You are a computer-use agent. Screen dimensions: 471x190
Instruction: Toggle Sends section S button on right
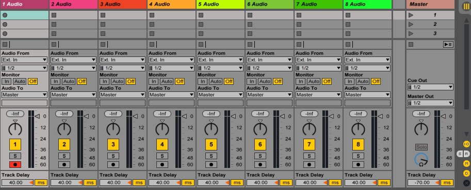pos(460,154)
